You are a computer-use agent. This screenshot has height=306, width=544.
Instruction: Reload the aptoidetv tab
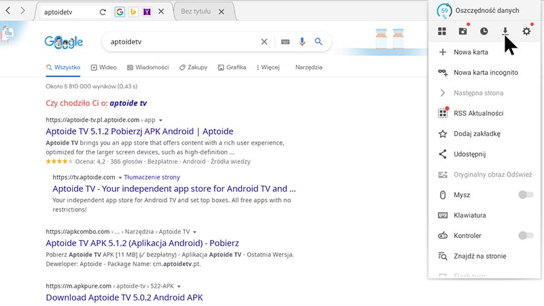(x=103, y=12)
